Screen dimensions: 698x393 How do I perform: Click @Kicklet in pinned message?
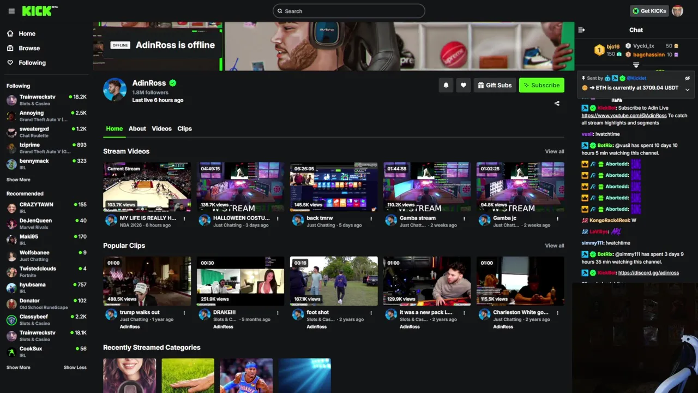(x=636, y=78)
